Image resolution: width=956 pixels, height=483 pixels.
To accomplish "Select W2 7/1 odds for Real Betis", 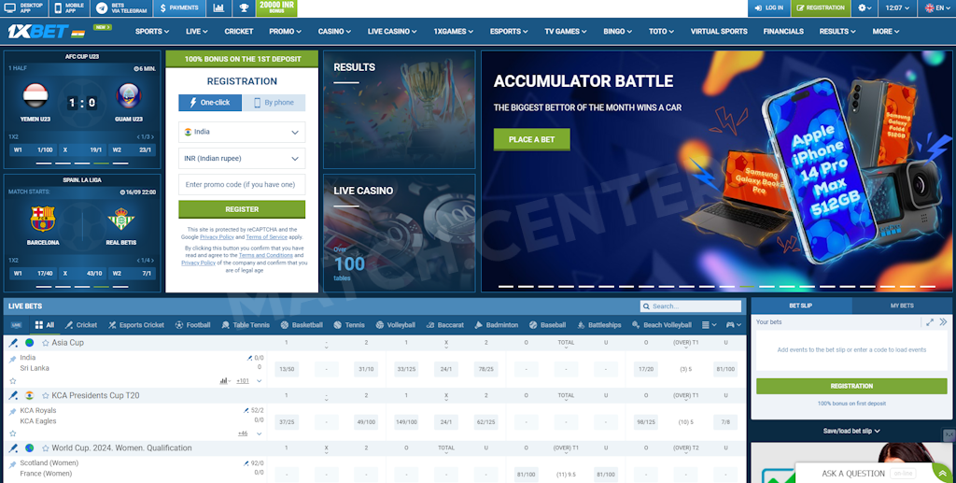I will tap(131, 273).
